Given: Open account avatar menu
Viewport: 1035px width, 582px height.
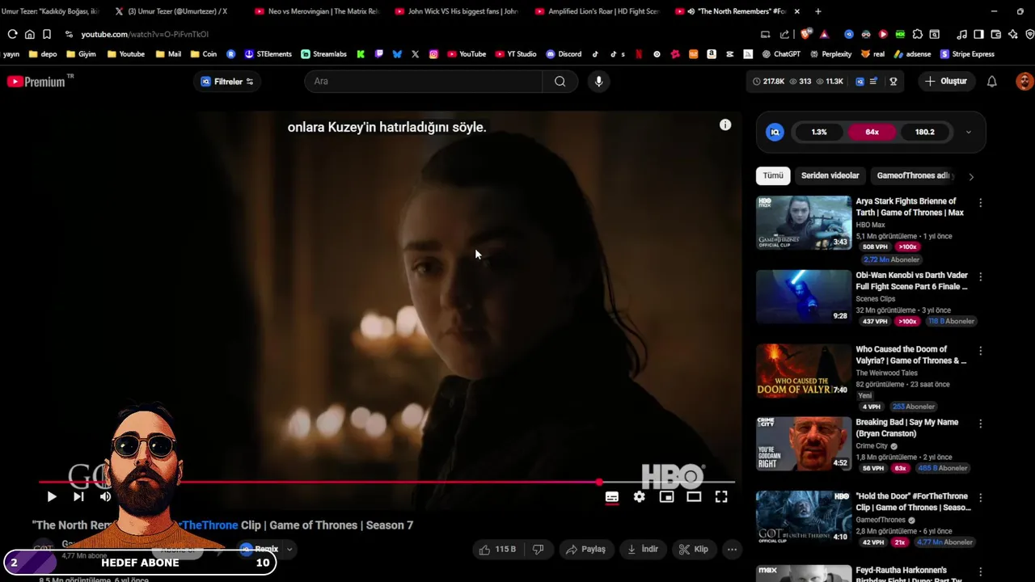Looking at the screenshot, I should (x=1024, y=81).
